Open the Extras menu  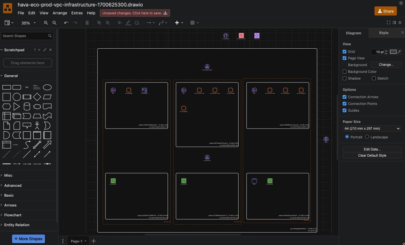[x=77, y=13]
